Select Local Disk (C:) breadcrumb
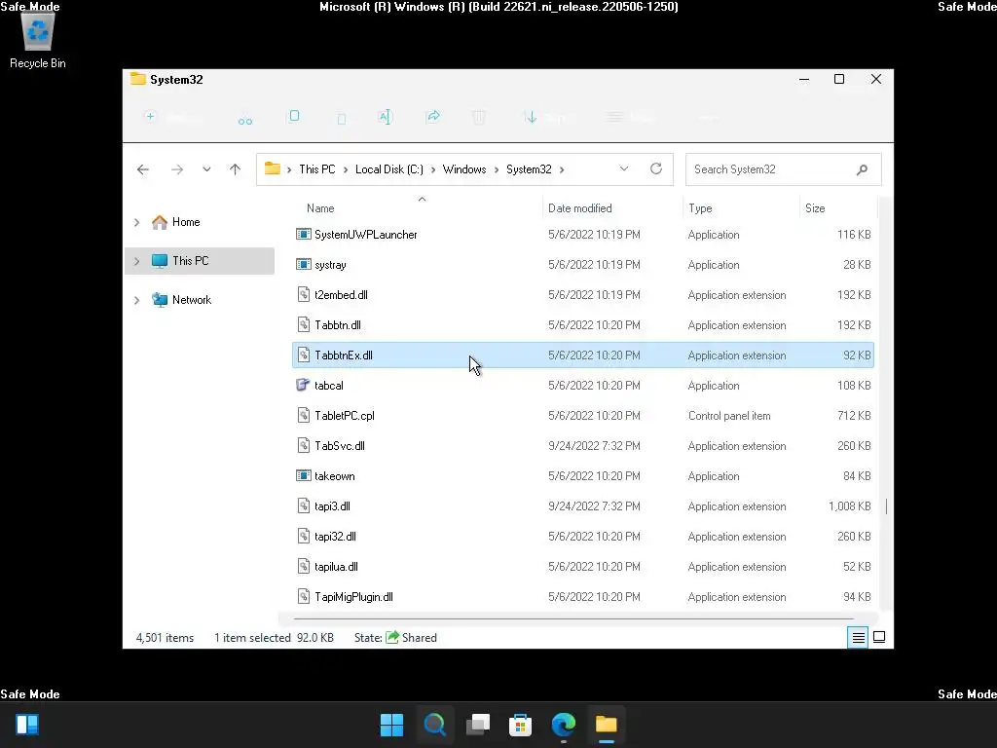 [389, 169]
